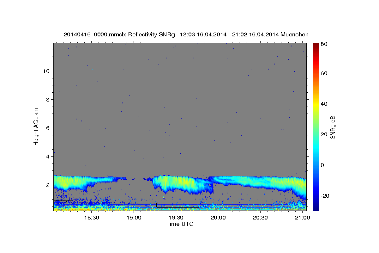This screenshot has height=253, width=379.
Task: Click the colorbar value 80
Action: click(x=323, y=44)
